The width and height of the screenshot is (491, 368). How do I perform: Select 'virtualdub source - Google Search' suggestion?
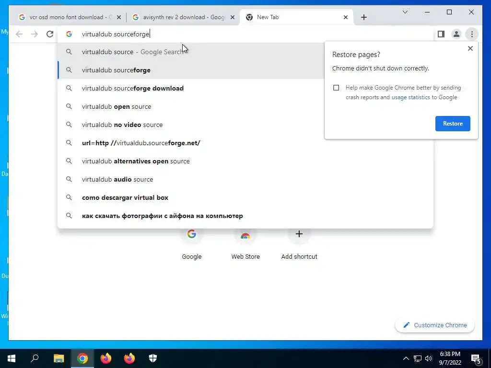click(x=191, y=52)
